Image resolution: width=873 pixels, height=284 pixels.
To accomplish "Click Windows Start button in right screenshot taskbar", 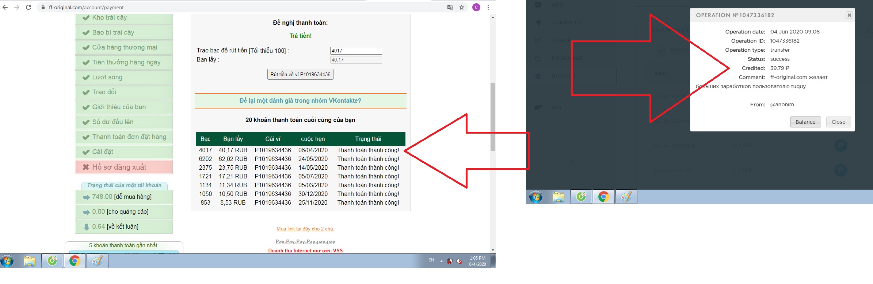I will pos(536,197).
